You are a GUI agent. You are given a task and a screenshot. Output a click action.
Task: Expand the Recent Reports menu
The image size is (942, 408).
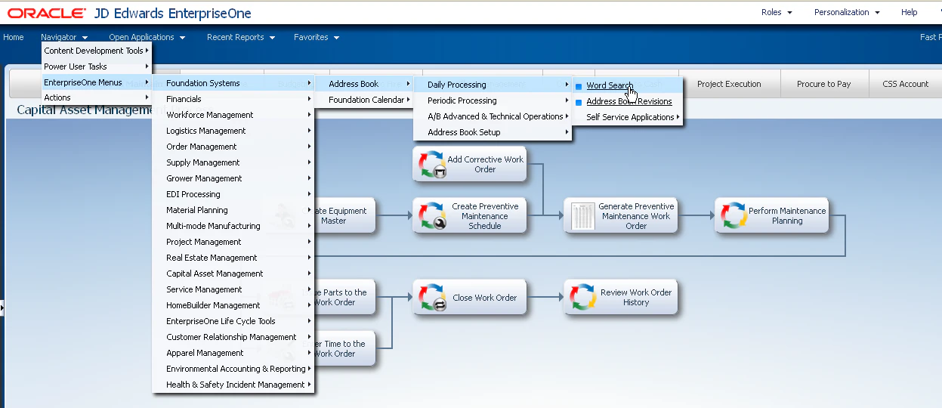(x=241, y=37)
